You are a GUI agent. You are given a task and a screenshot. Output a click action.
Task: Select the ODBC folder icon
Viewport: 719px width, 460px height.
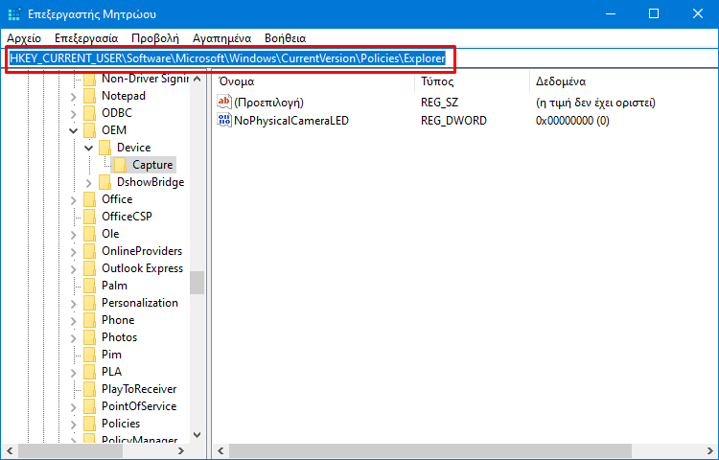[89, 113]
